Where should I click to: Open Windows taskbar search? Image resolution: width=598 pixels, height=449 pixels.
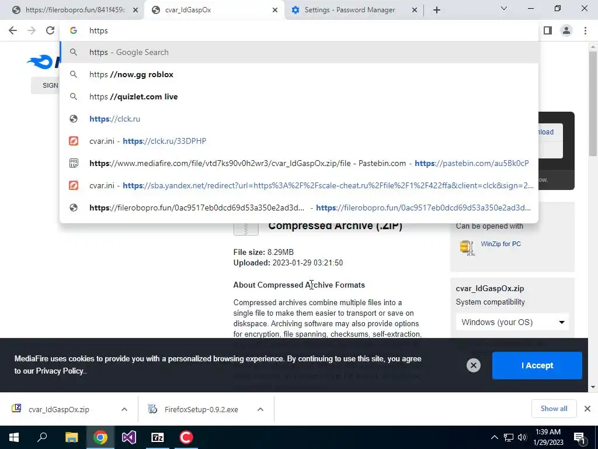pos(42,437)
